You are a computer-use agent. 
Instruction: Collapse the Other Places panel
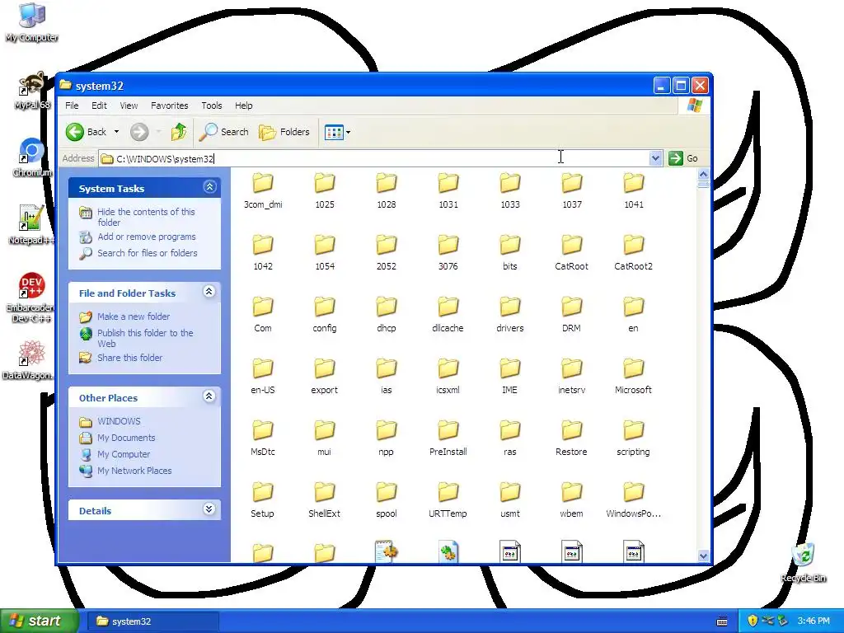click(x=209, y=396)
